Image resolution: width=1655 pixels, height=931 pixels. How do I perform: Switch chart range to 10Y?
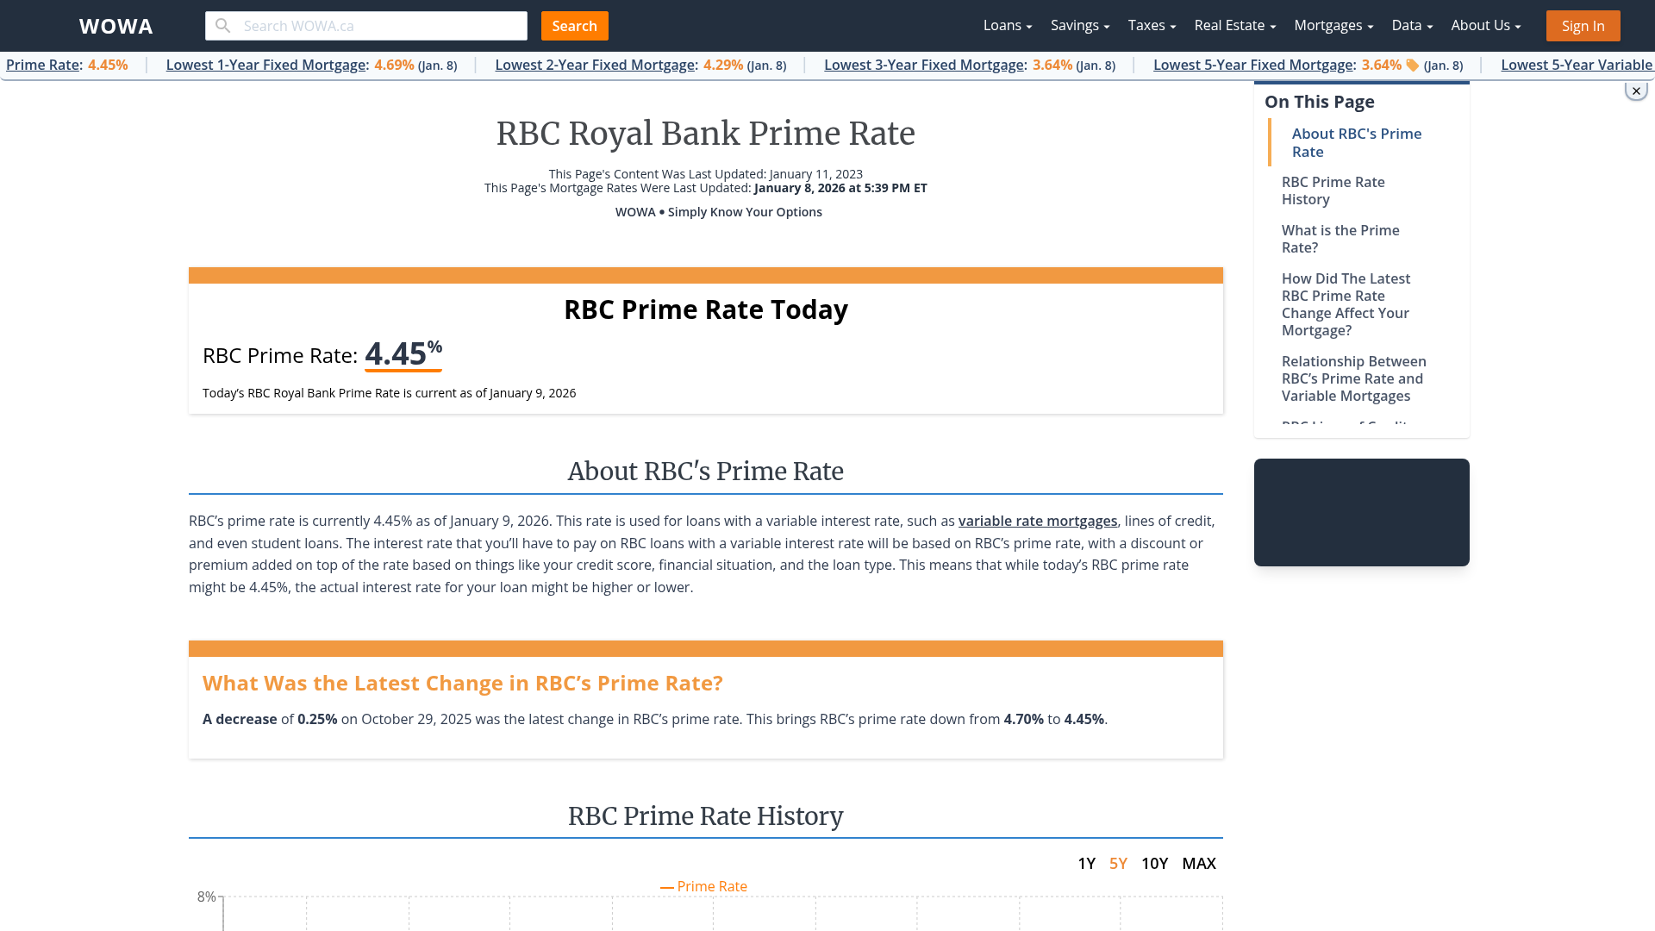click(1154, 863)
